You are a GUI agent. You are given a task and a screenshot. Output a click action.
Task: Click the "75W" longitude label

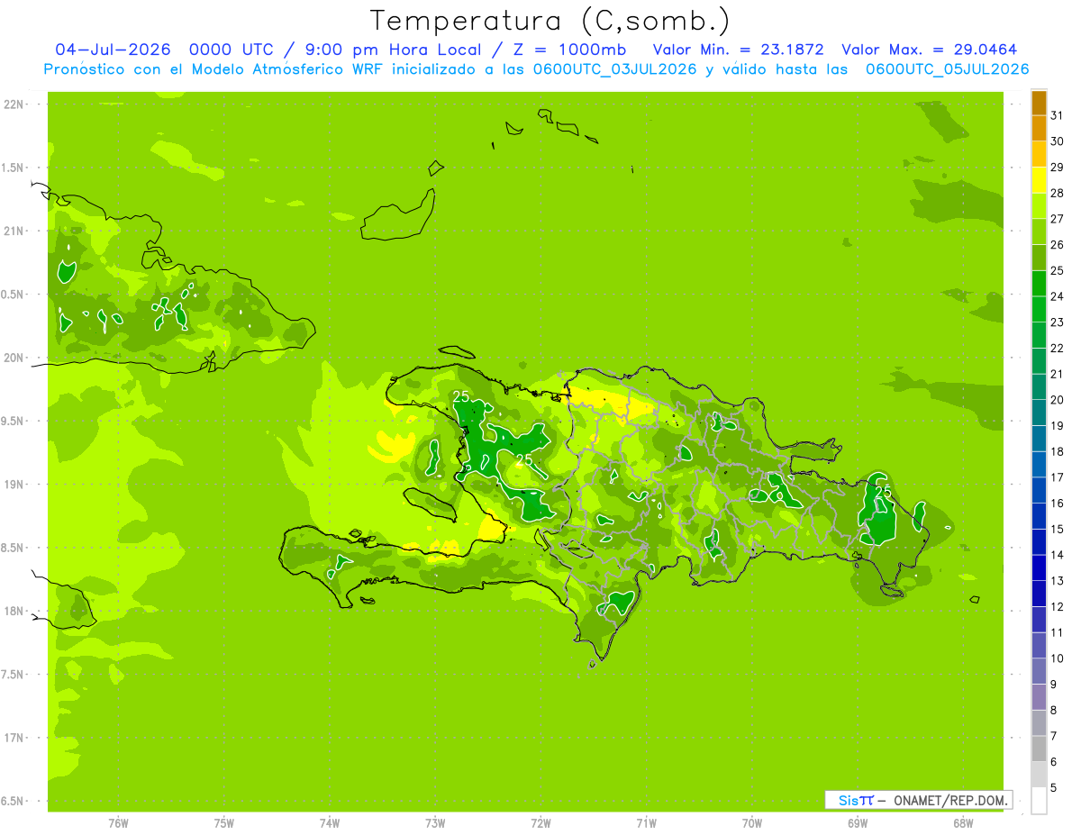tap(223, 823)
